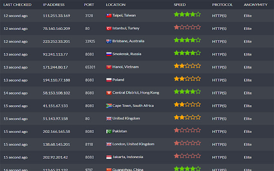
Task: Select IP address 51.143.97.158
Action: pyautogui.click(x=55, y=119)
